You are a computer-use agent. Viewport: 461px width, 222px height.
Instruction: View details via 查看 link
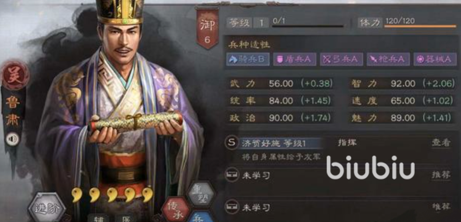tap(441, 143)
